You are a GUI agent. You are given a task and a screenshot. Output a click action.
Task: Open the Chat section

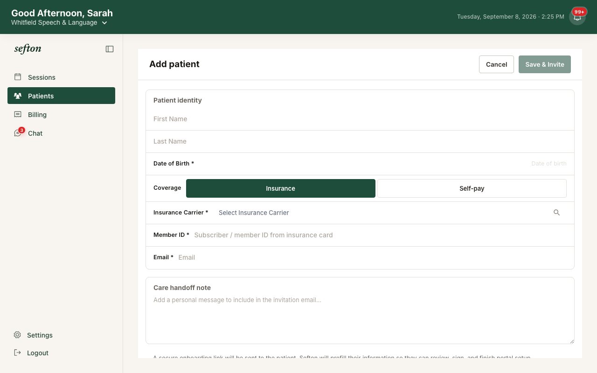61,133
